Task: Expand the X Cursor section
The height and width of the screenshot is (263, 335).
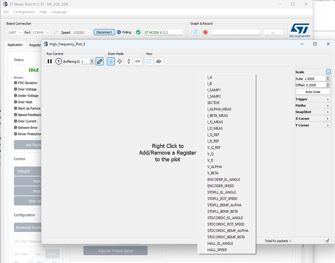Action: (328, 118)
